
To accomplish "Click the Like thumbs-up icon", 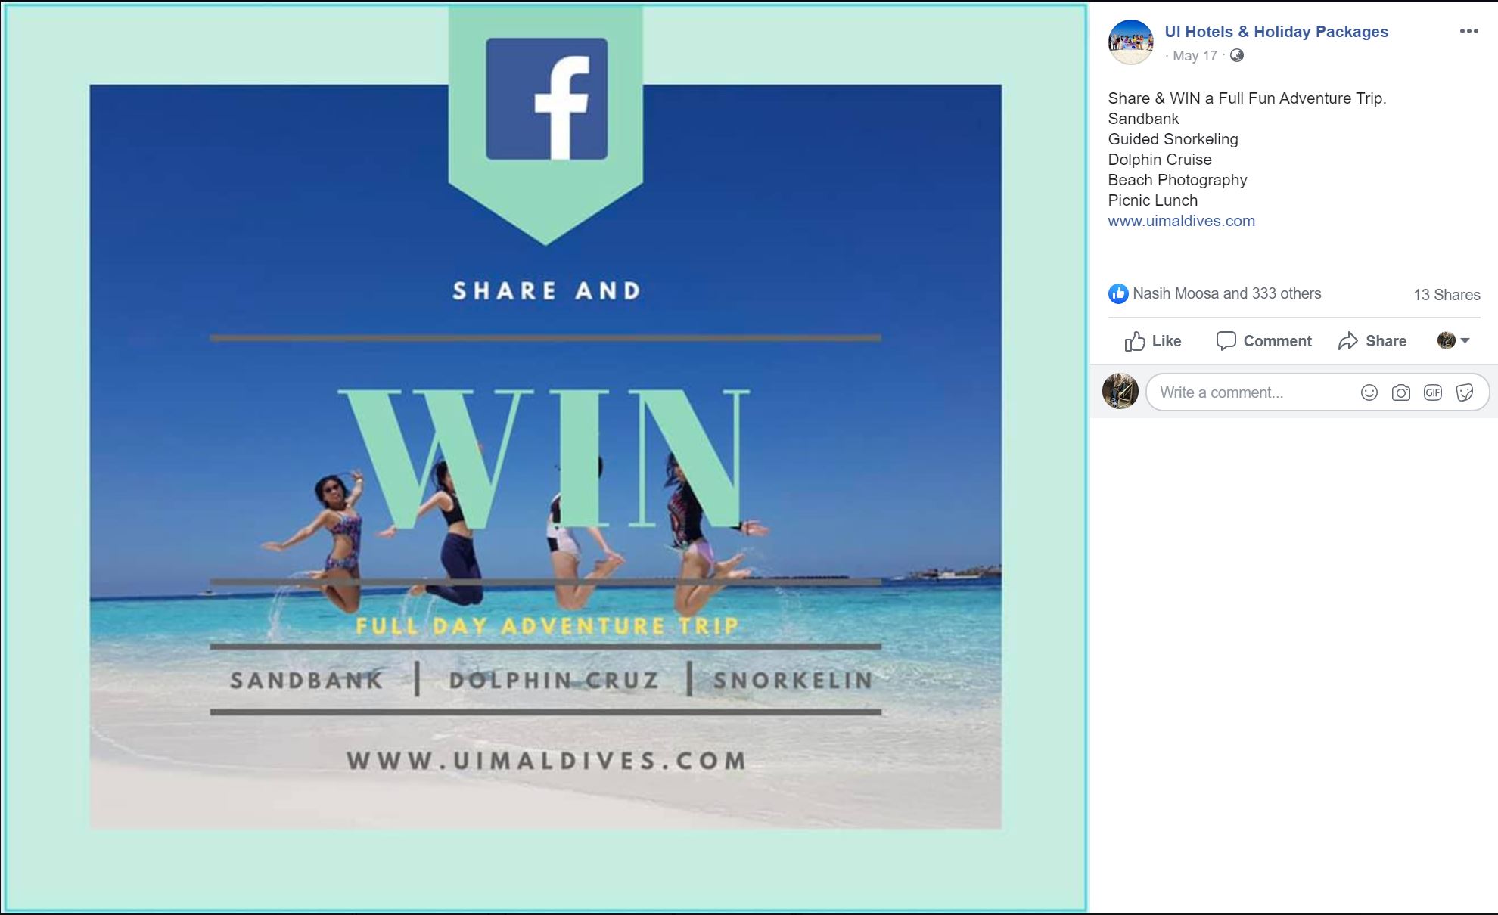I will pos(1134,341).
